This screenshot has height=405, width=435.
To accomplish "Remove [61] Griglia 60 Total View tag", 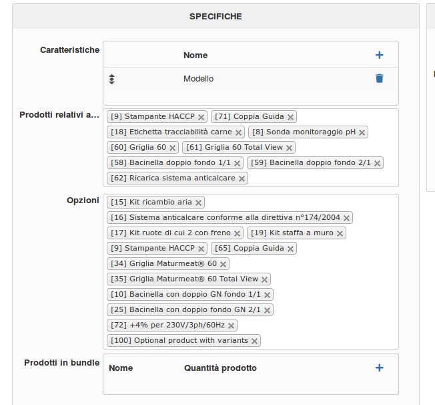I will [289, 148].
